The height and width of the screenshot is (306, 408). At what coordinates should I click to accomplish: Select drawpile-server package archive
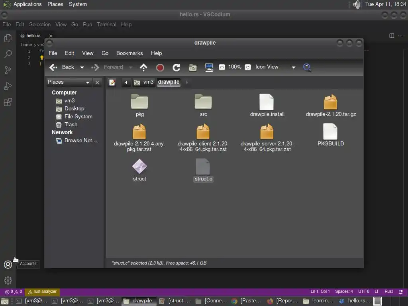267,138
